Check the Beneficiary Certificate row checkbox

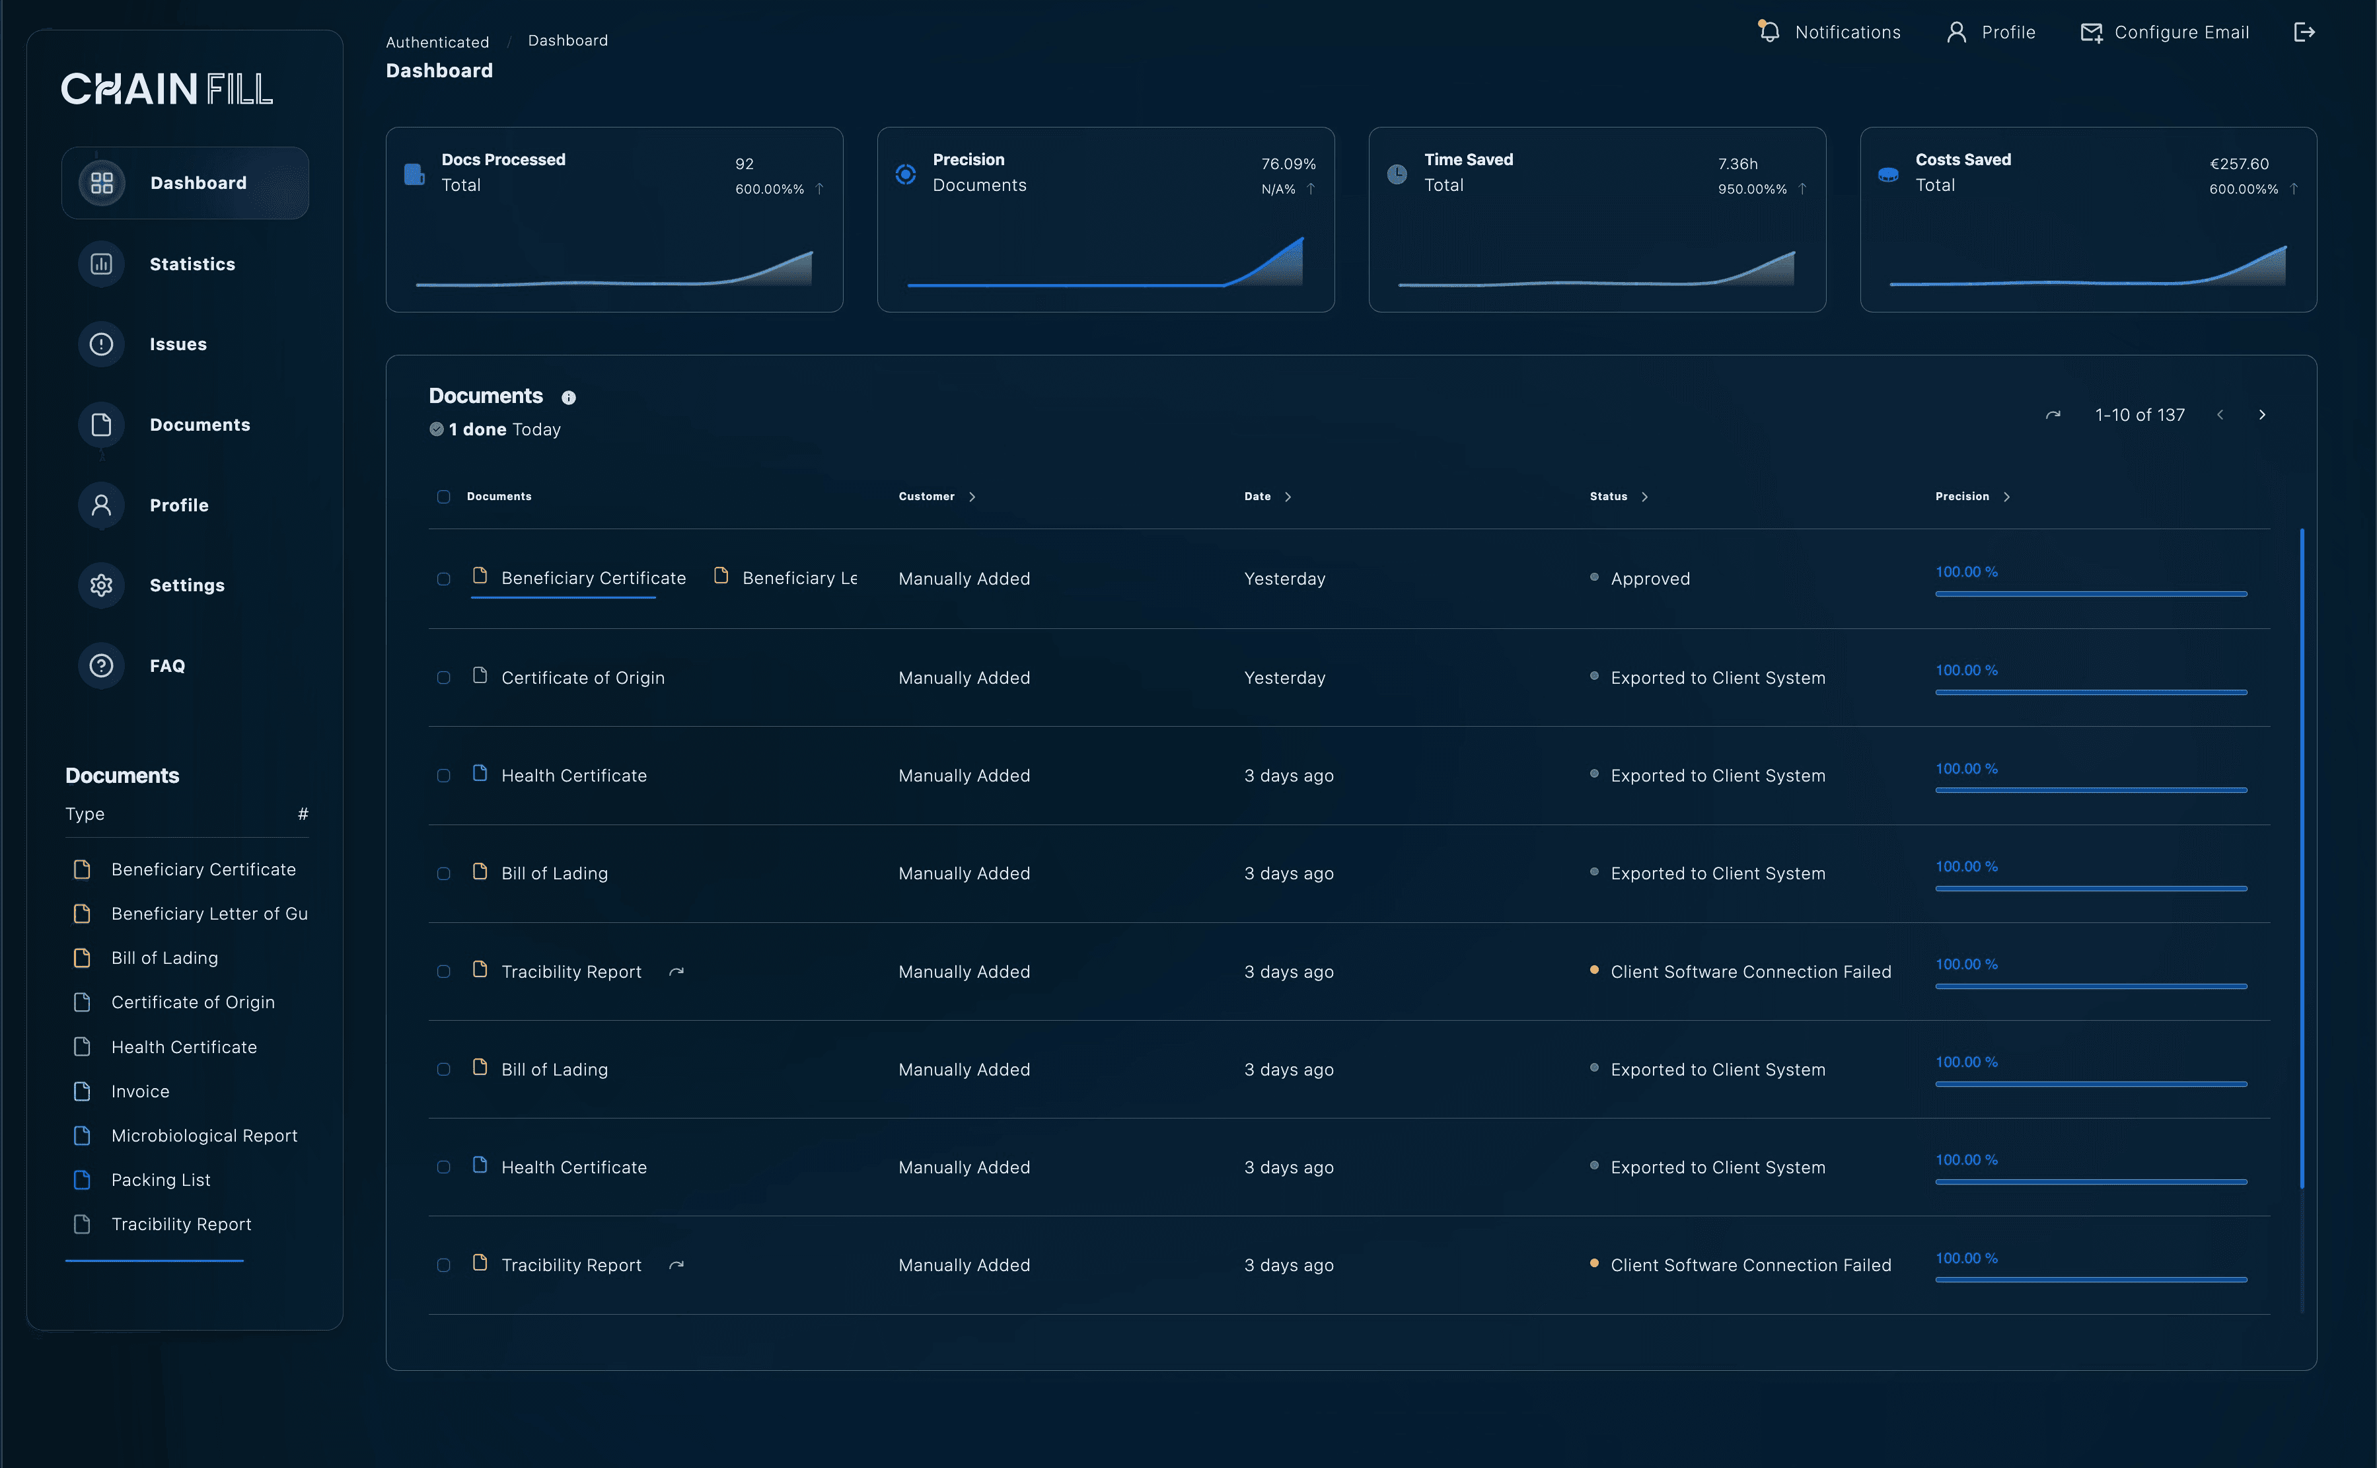pyautogui.click(x=443, y=579)
